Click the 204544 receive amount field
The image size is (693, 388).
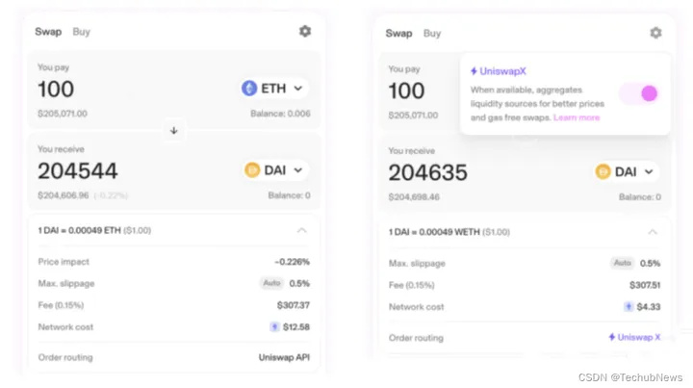[78, 171]
